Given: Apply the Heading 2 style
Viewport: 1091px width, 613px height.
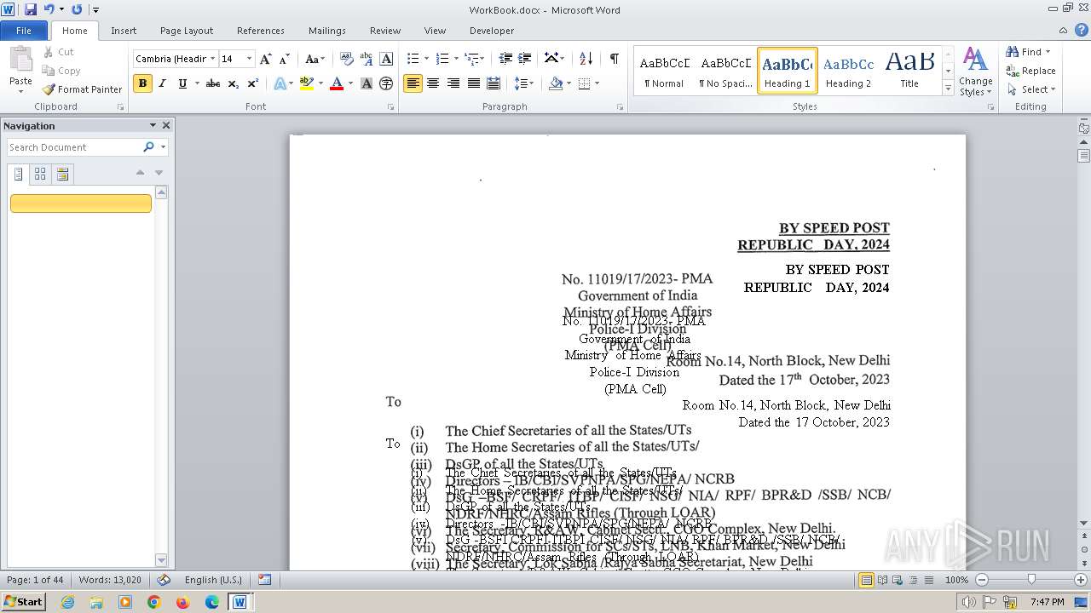Looking at the screenshot, I should tap(849, 71).
